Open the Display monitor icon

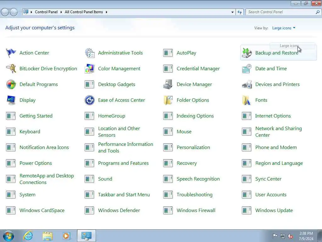(x=11, y=100)
